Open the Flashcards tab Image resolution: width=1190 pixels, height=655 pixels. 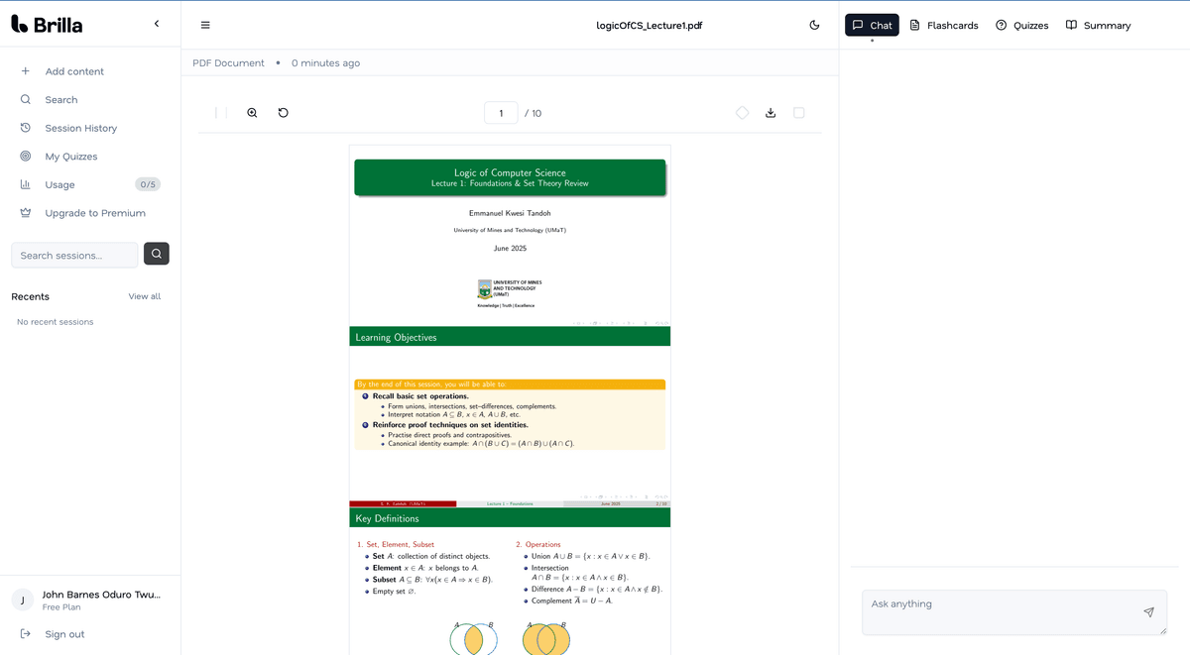[944, 25]
